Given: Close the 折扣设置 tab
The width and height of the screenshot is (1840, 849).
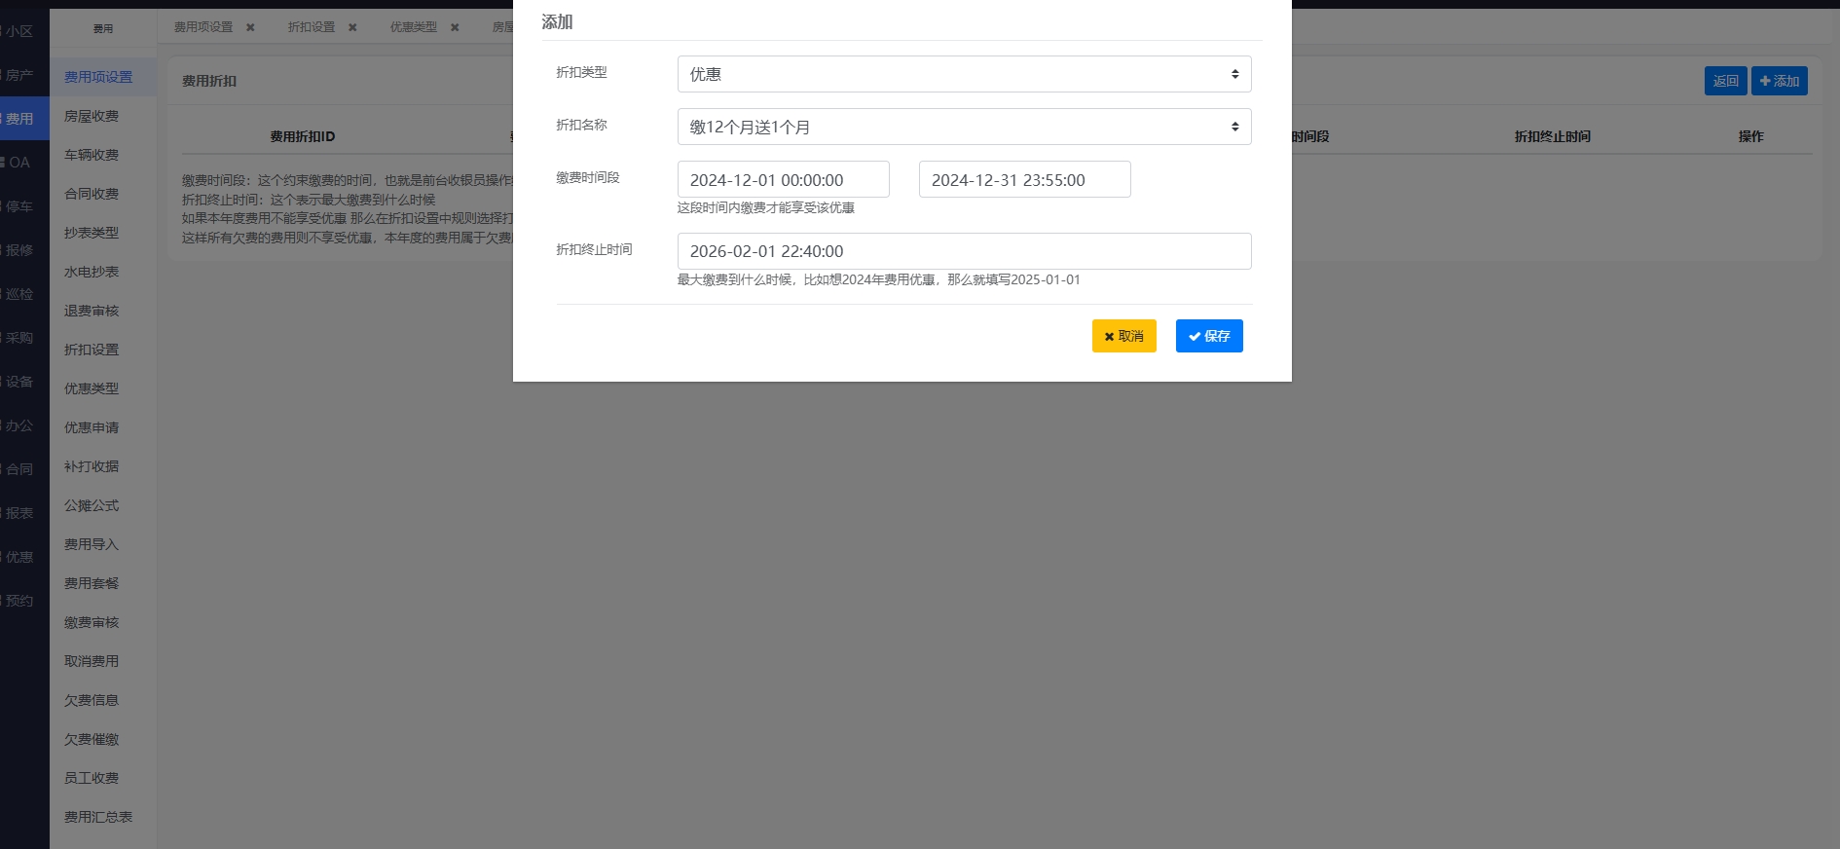Looking at the screenshot, I should (x=352, y=27).
